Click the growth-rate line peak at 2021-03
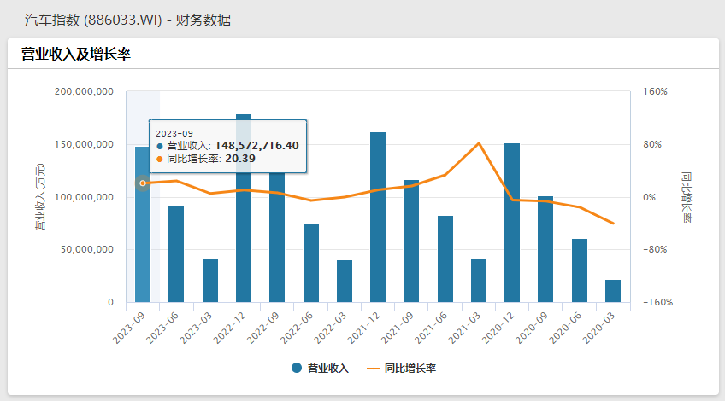 (479, 142)
